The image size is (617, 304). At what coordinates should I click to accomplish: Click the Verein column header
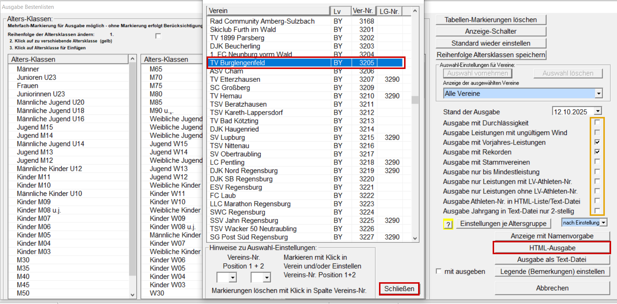268,11
